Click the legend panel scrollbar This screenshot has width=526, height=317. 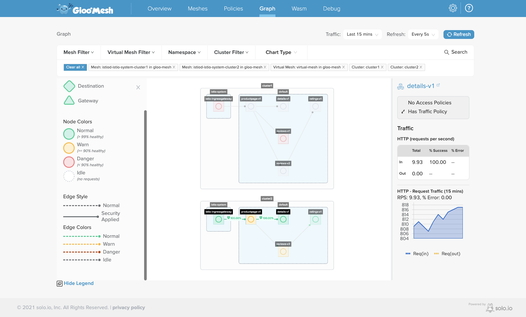145,195
